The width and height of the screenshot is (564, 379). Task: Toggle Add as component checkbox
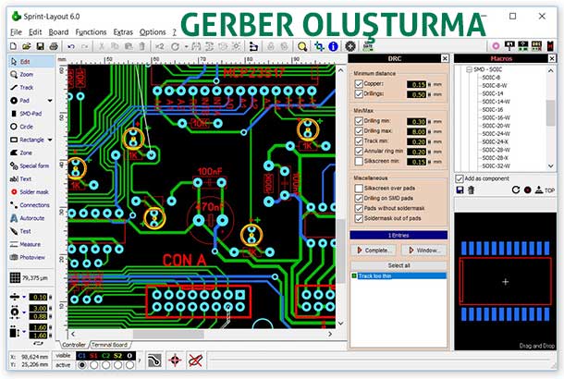point(460,178)
